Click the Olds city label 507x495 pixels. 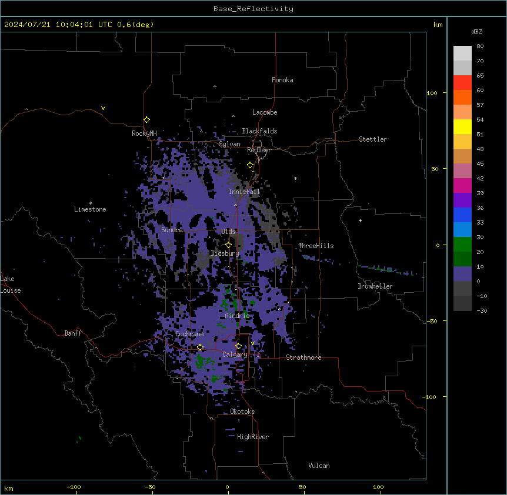coord(228,232)
